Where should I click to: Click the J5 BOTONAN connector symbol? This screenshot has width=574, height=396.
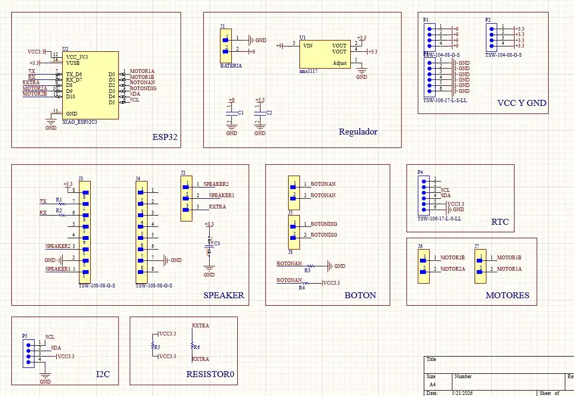click(x=294, y=193)
